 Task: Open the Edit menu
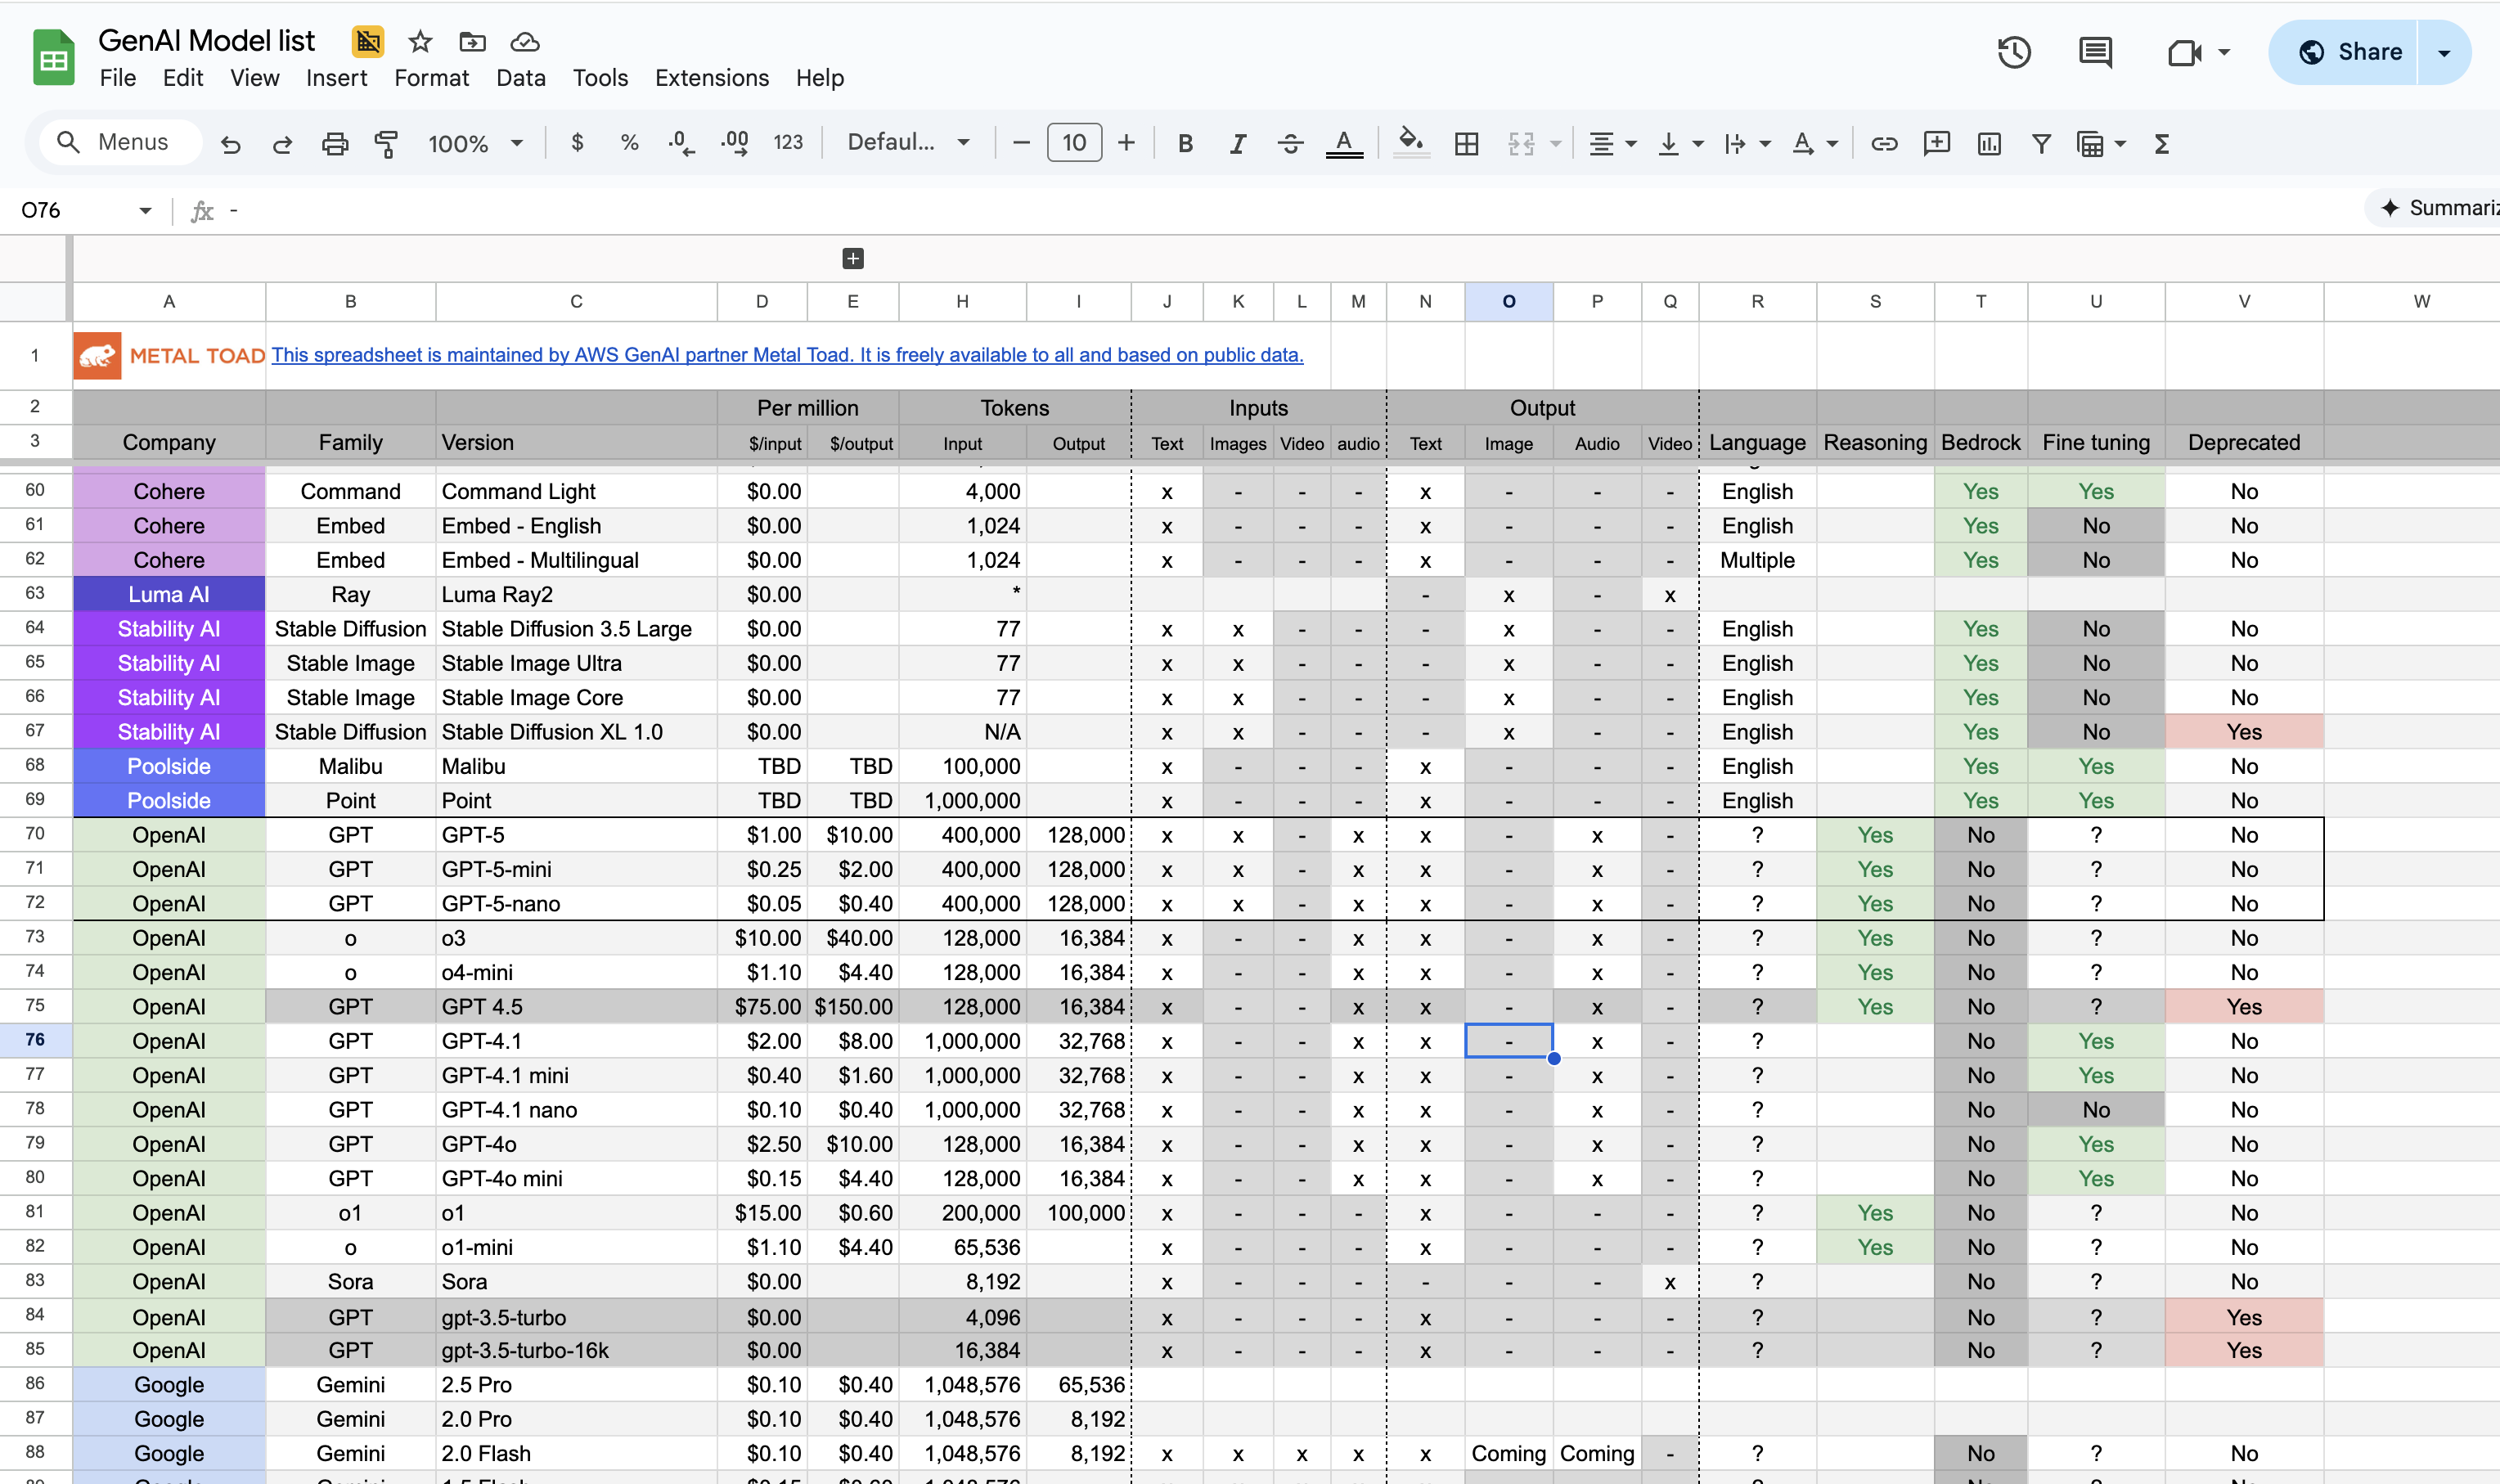click(x=183, y=78)
